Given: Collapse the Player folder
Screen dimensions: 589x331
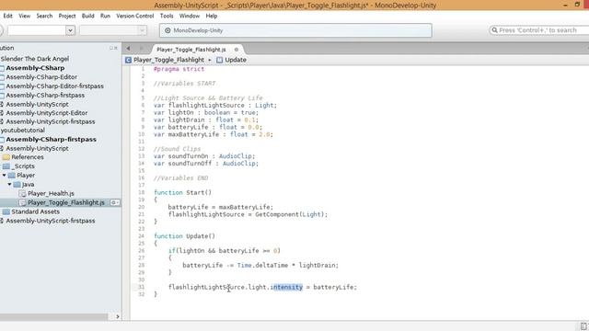Looking at the screenshot, I should pyautogui.click(x=4, y=176).
